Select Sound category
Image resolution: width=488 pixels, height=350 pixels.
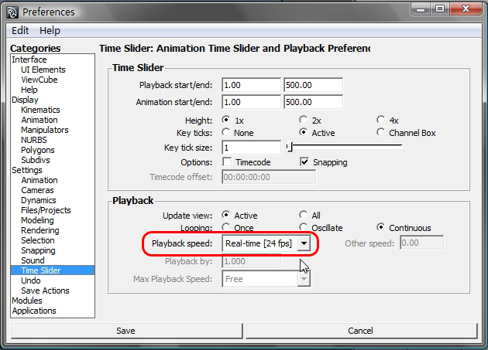[33, 260]
